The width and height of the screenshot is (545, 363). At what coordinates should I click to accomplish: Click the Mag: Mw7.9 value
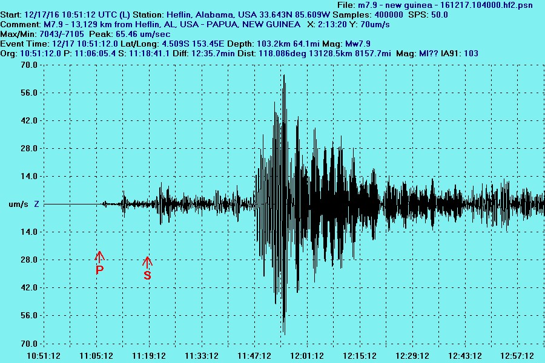[346, 44]
